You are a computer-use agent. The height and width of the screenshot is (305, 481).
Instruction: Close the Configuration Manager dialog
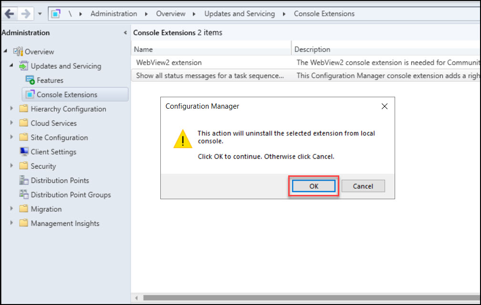pos(385,106)
